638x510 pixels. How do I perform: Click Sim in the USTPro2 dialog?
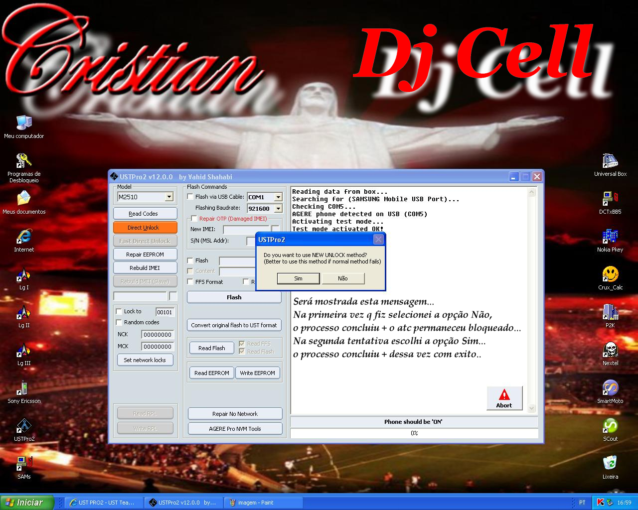298,278
